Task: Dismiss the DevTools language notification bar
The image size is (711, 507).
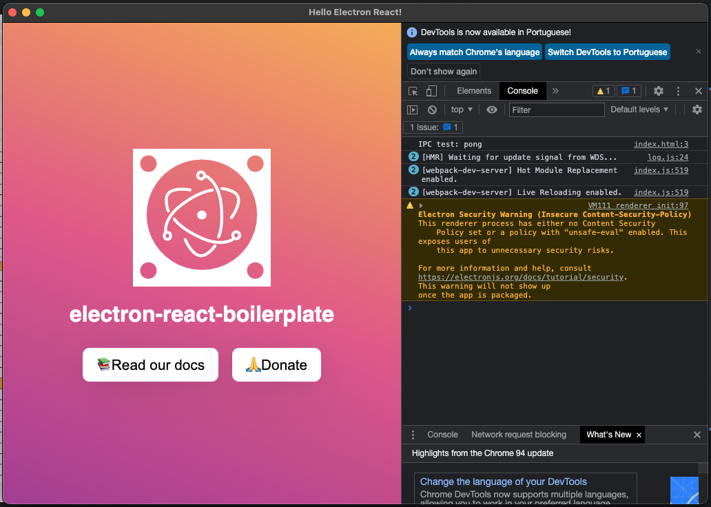Action: point(699,51)
